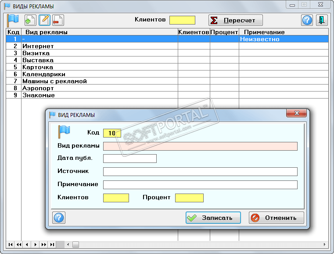This screenshot has height=254, width=334.
Task: Click the Дата публ. input field
Action: click(130, 159)
